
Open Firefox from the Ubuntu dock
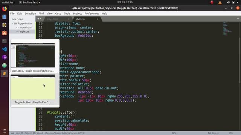click(x=4, y=9)
